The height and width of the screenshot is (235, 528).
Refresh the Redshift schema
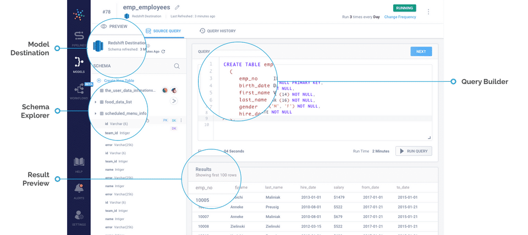[x=163, y=51]
